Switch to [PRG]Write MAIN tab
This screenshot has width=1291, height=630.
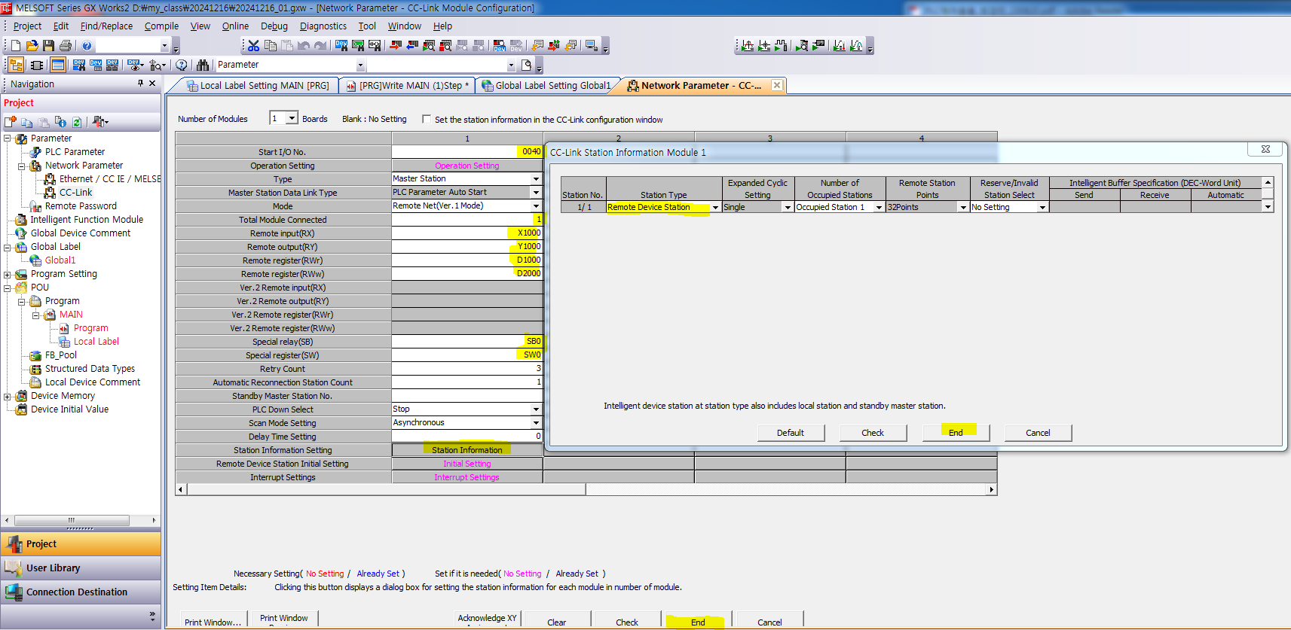(x=409, y=85)
